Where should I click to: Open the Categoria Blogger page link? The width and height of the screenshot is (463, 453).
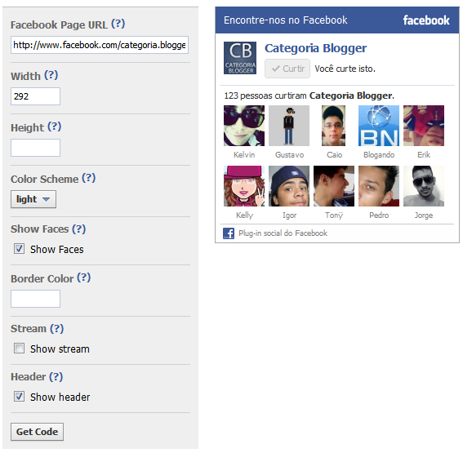[x=315, y=48]
